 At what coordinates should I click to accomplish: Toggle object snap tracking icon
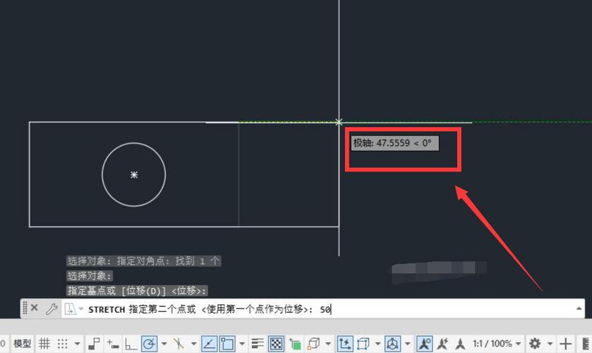(209, 344)
